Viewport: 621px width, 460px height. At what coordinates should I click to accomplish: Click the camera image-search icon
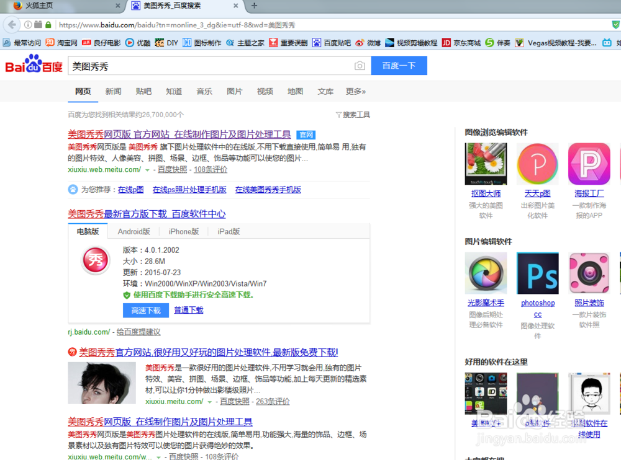(360, 66)
